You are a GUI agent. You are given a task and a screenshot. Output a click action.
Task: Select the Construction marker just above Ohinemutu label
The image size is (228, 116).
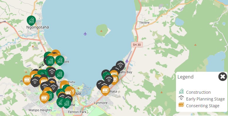tap(59, 74)
